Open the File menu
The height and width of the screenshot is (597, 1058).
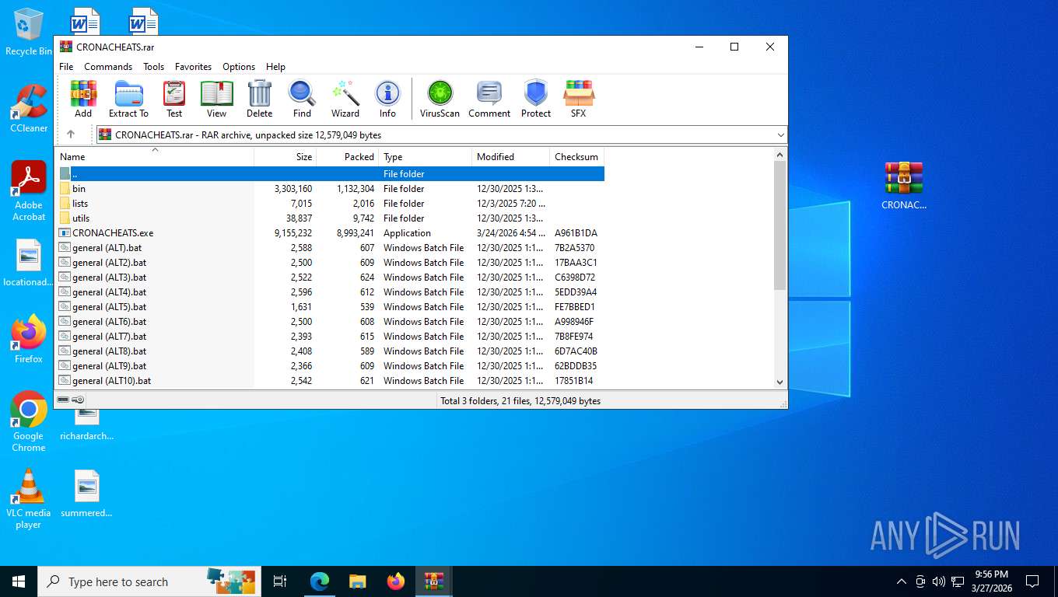coord(66,67)
